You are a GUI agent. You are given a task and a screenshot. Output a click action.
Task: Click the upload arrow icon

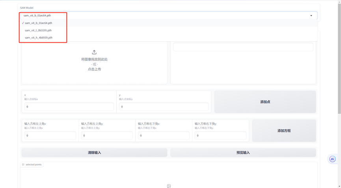click(94, 52)
